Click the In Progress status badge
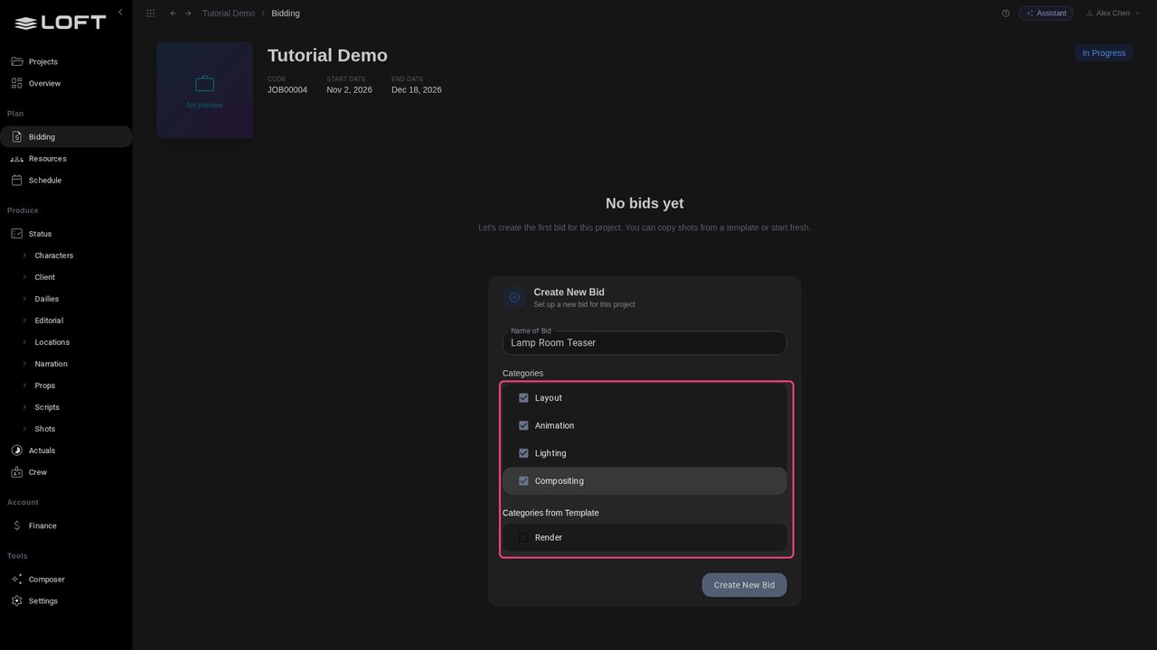The image size is (1157, 650). (1104, 53)
